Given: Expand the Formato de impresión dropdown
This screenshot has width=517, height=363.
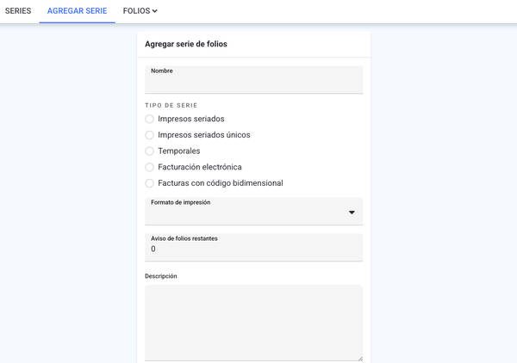Looking at the screenshot, I should (x=253, y=212).
